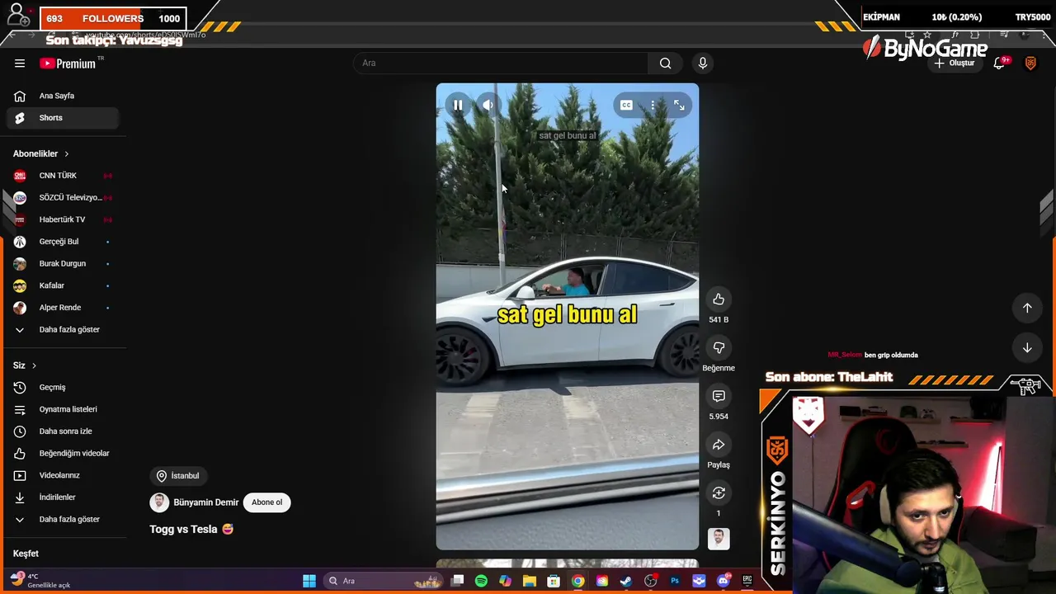Open Alper Rende channel

pyautogui.click(x=63, y=308)
